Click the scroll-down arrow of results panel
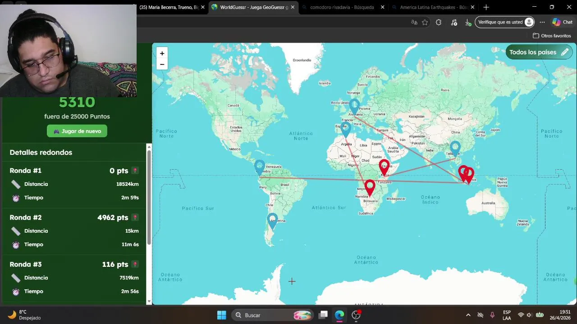This screenshot has width=577, height=324. click(149, 301)
